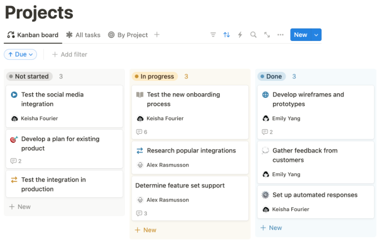Open the three-dot more options menu
This screenshot has width=377, height=241.
[280, 35]
